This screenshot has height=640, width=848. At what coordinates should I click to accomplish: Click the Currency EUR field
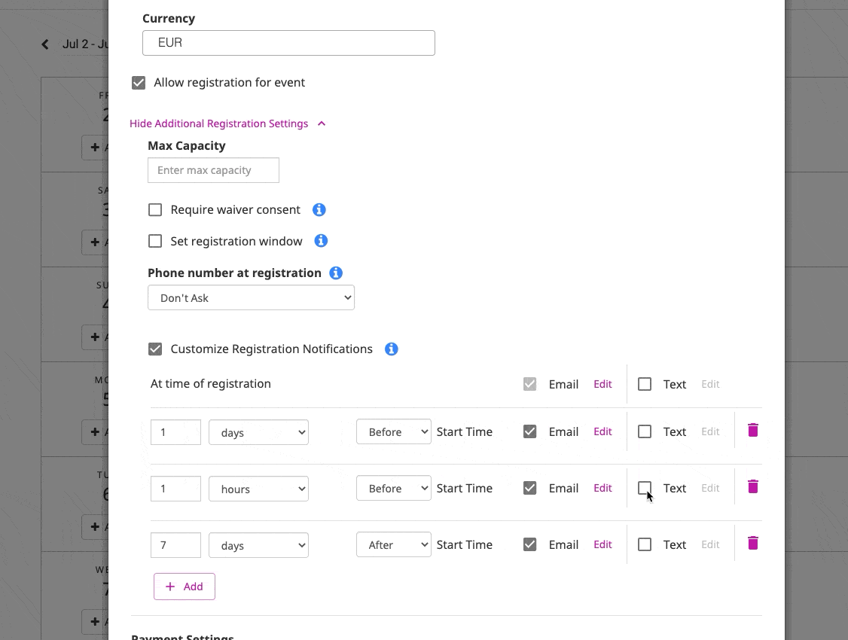pyautogui.click(x=288, y=43)
